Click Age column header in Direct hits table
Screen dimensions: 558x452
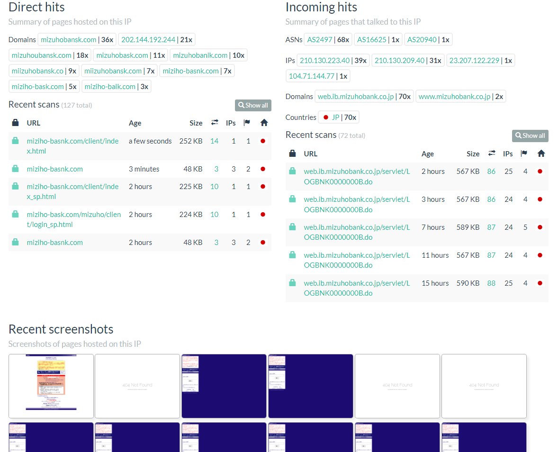coord(135,123)
